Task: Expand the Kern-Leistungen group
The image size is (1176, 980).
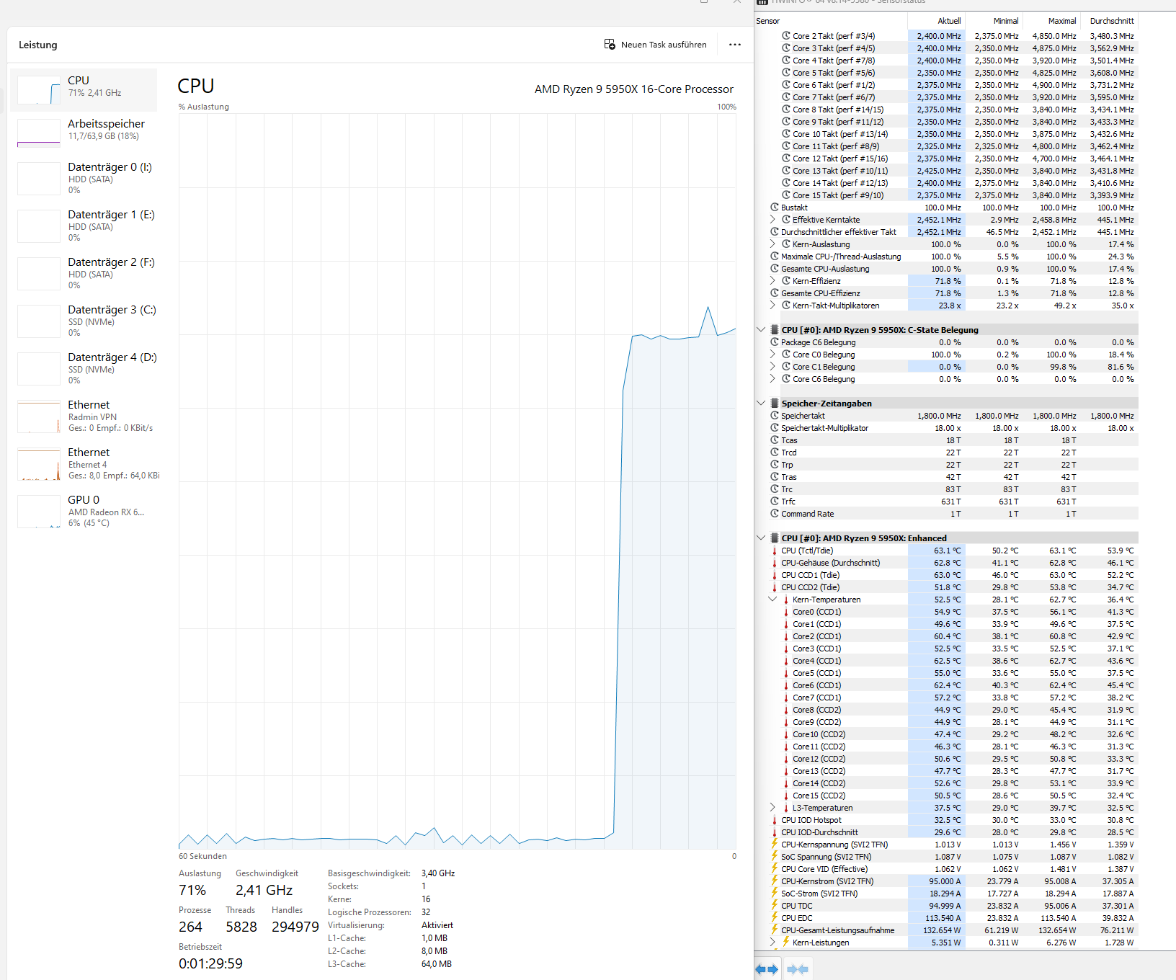Action: 772,943
